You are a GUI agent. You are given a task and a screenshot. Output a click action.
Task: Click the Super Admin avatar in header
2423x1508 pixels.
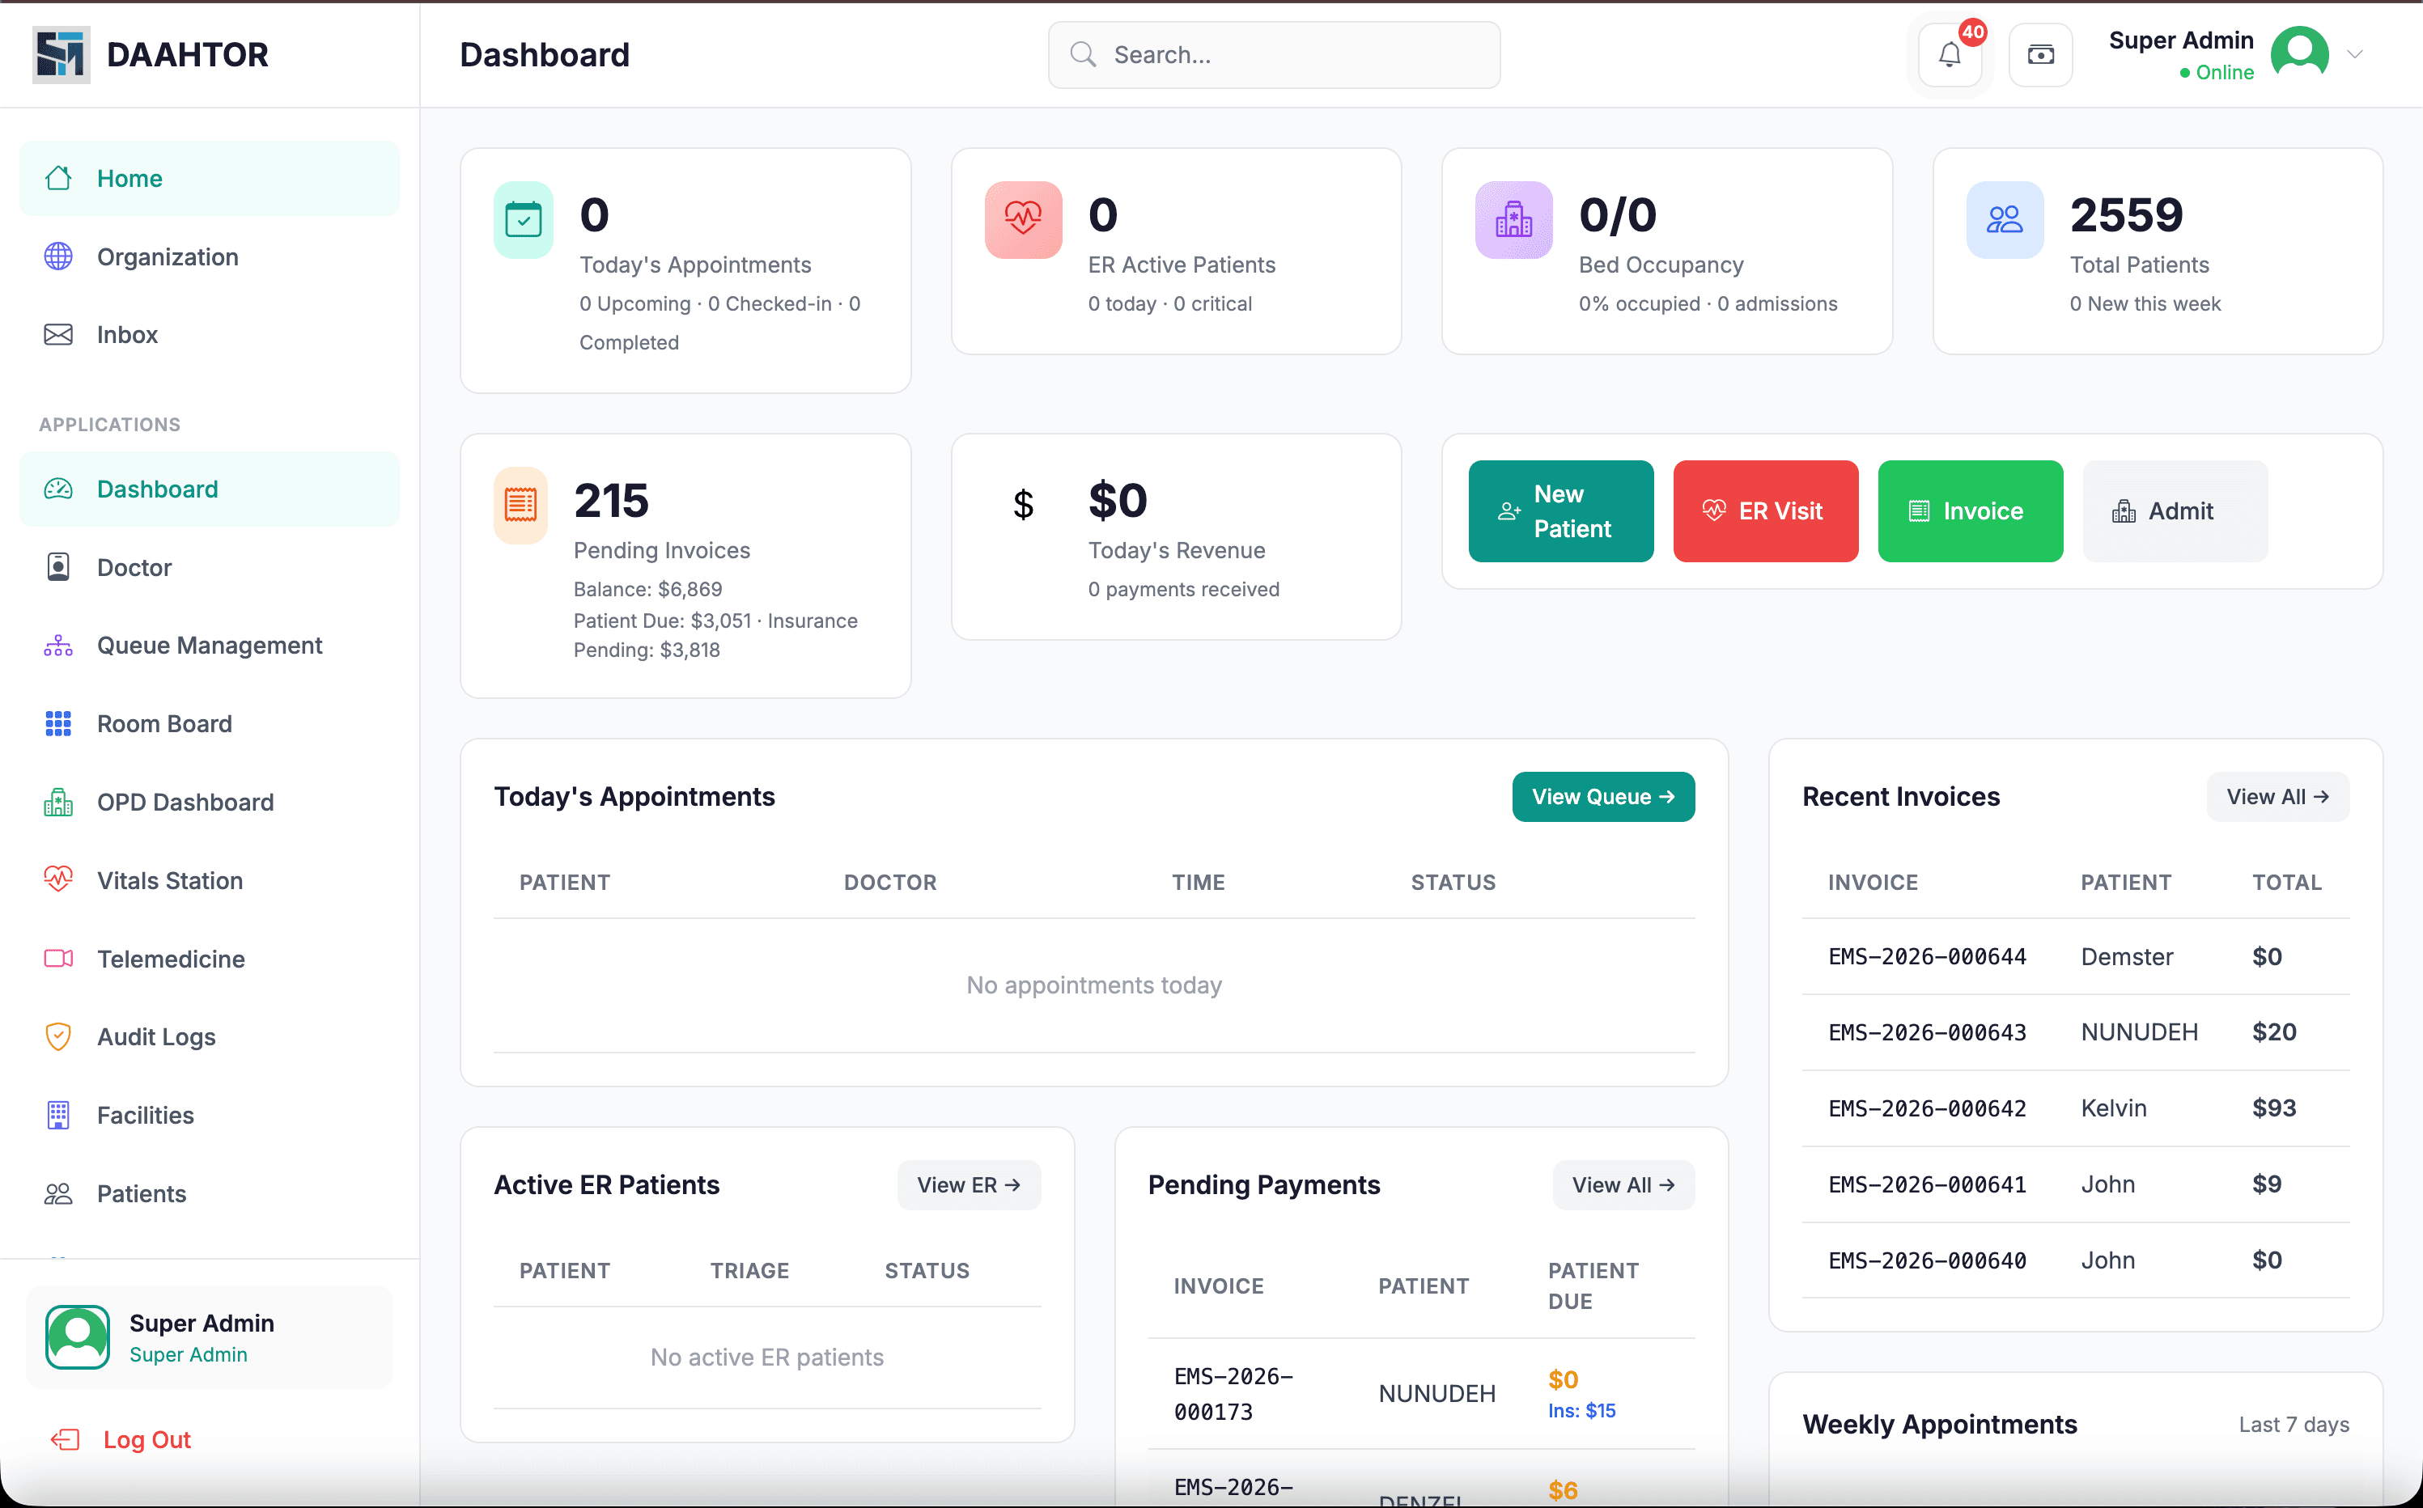[2299, 55]
